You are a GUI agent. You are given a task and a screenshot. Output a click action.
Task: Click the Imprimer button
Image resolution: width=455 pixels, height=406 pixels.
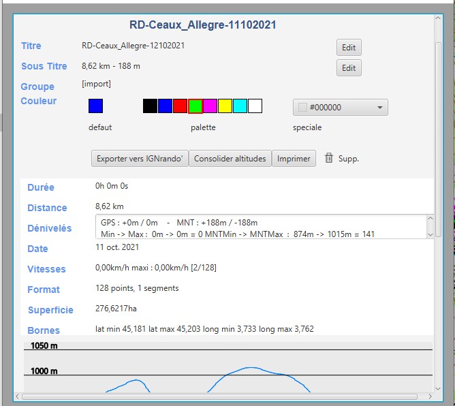coord(294,159)
